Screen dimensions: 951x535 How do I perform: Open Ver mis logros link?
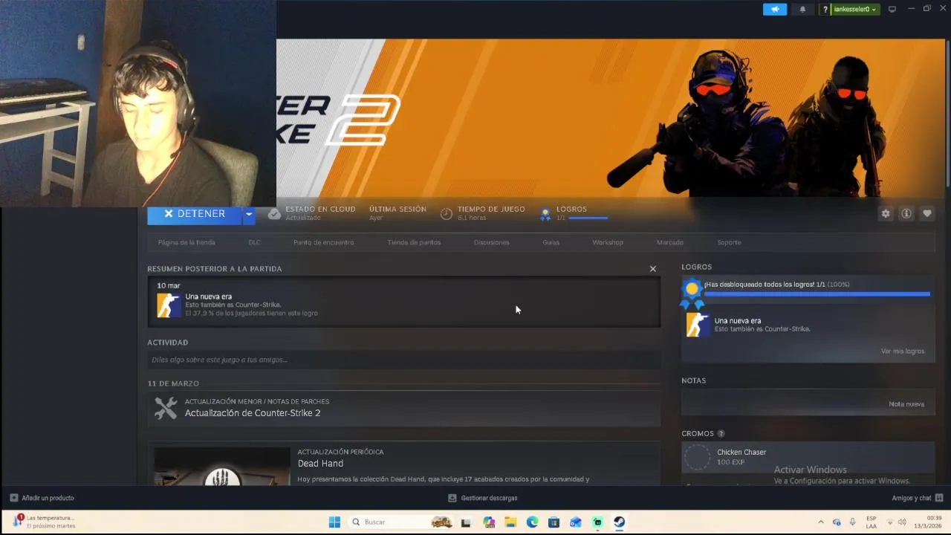(903, 351)
